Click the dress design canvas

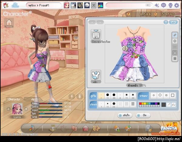tap(134, 54)
